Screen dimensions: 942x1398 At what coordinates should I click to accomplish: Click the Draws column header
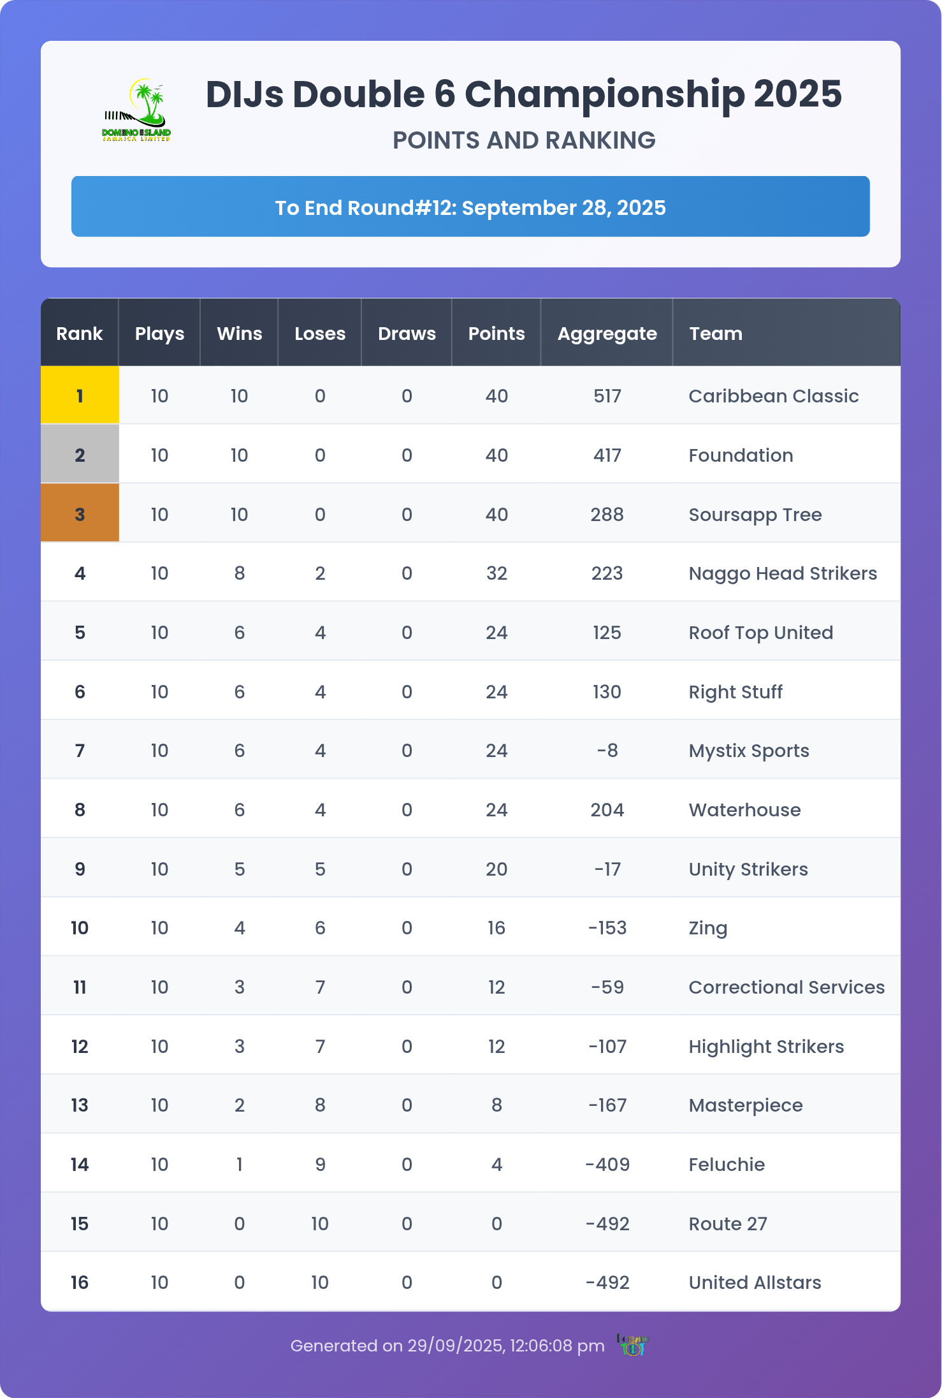click(407, 334)
